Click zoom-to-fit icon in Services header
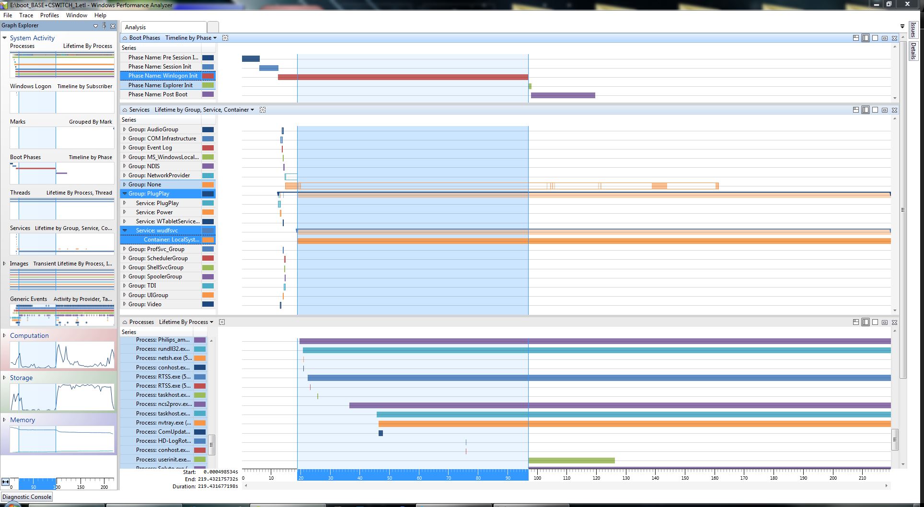 [263, 110]
